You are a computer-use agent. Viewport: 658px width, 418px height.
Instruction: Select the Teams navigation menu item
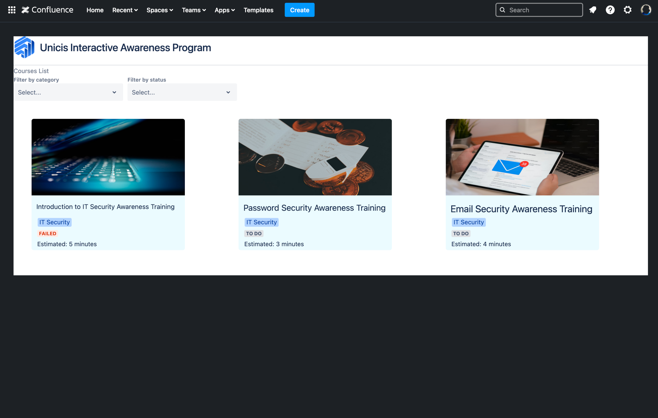[194, 10]
